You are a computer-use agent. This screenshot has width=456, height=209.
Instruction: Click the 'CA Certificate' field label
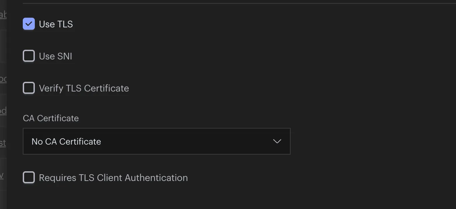[51, 118]
